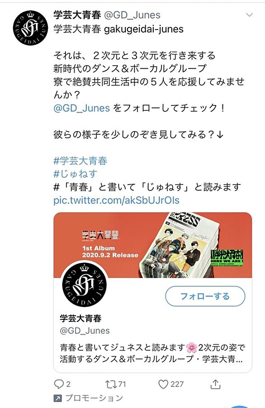Click the reply speech bubble icon
This screenshot has width=265, height=408.
coord(59,384)
